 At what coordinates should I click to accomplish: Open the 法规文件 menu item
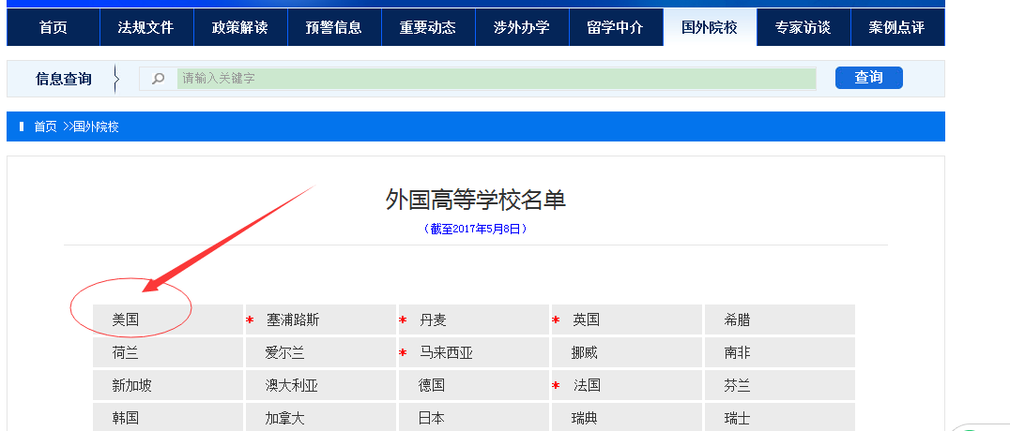tap(146, 27)
